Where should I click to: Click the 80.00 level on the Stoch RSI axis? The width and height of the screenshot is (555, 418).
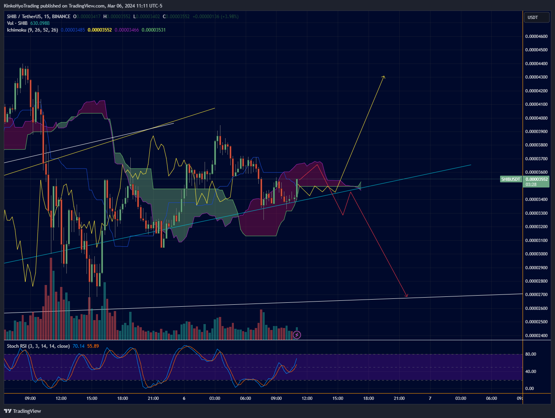(x=531, y=354)
